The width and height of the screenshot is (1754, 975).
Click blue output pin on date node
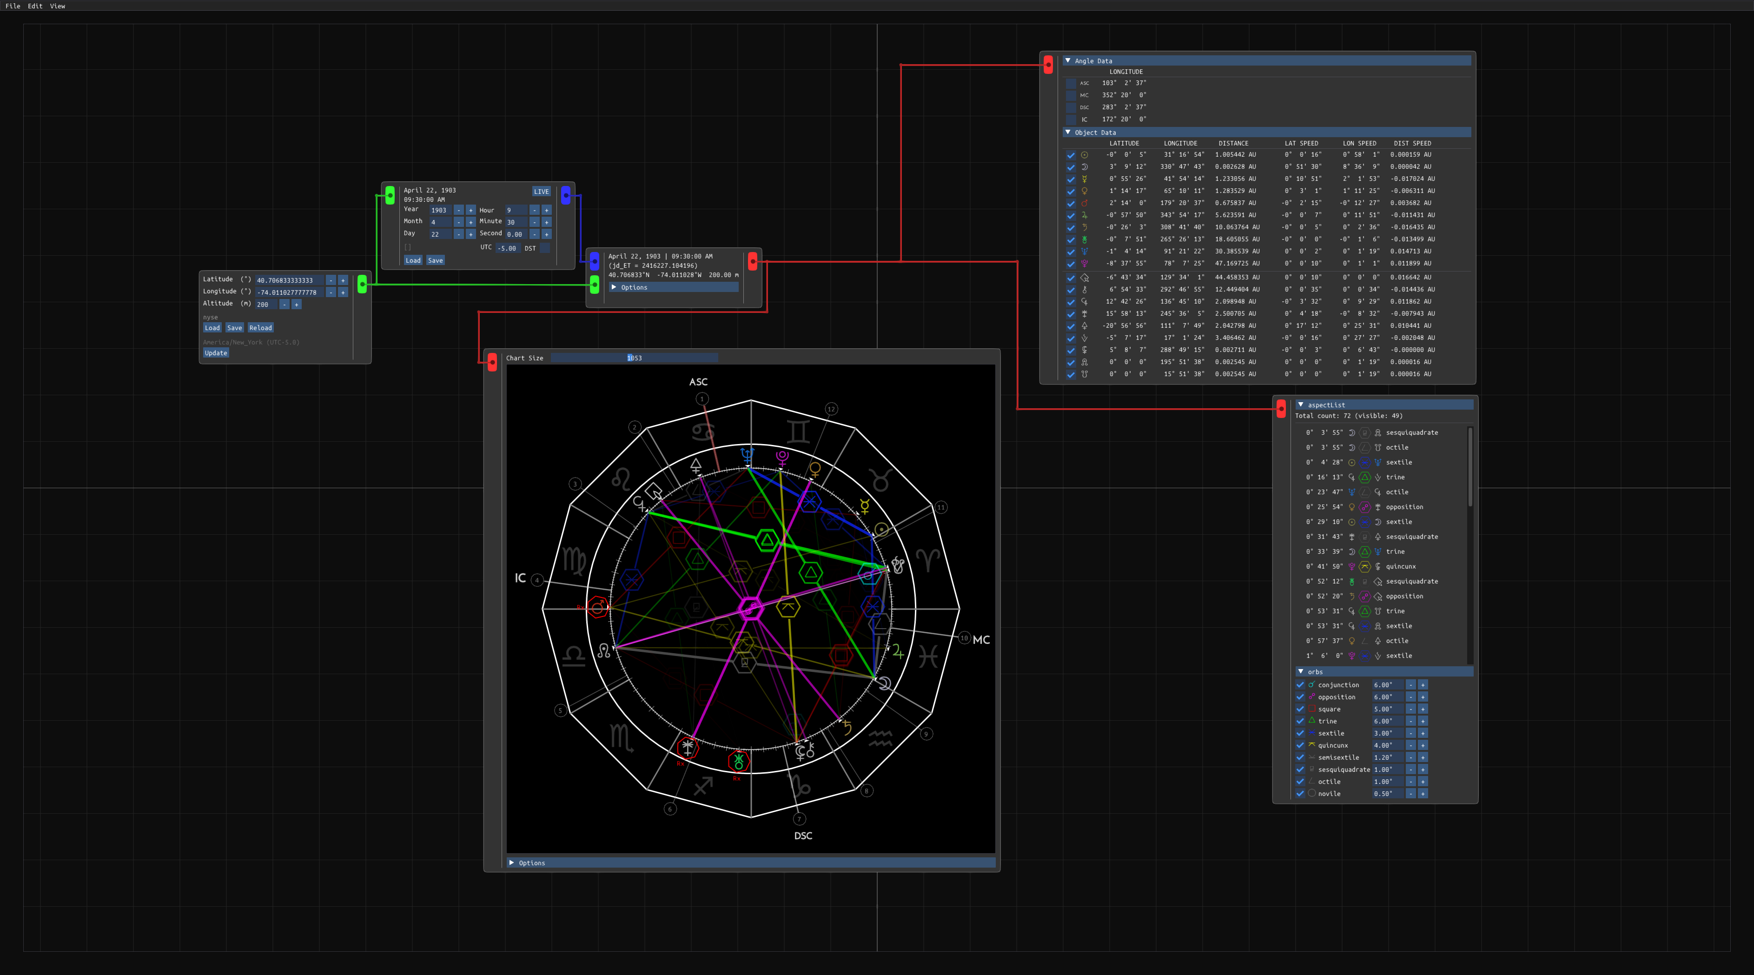pyautogui.click(x=566, y=195)
